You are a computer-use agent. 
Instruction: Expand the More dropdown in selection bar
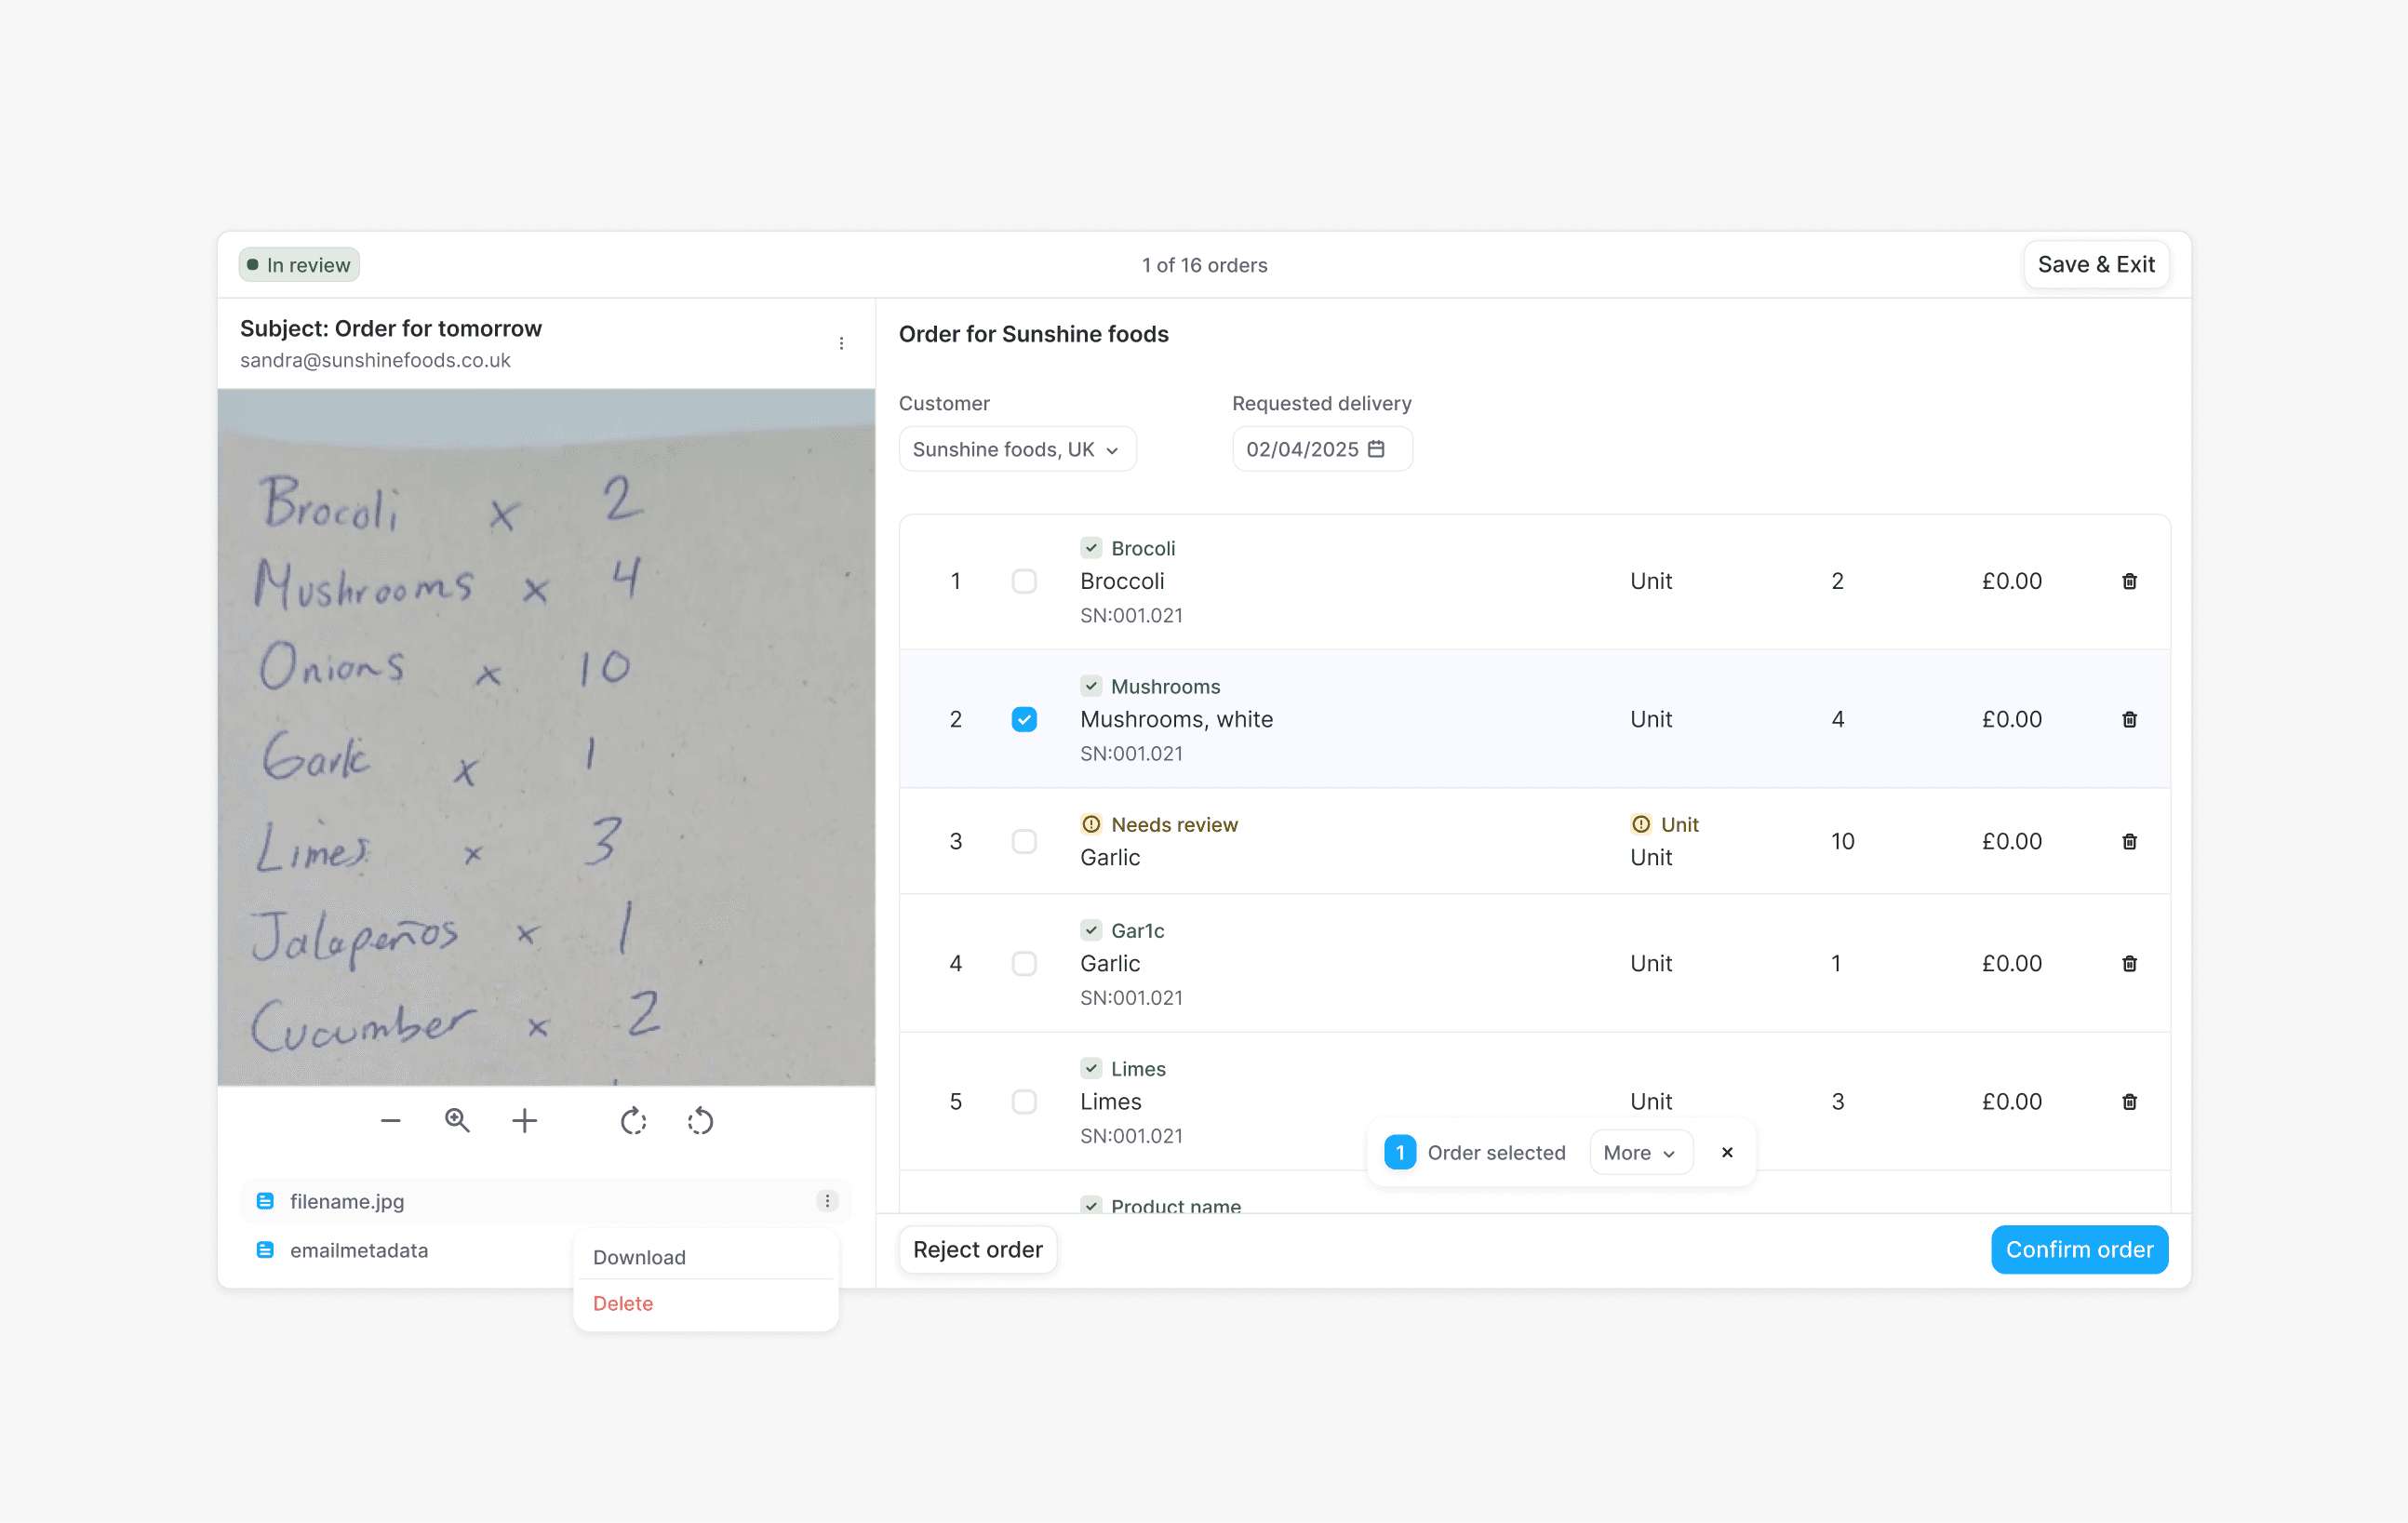coord(1639,1152)
